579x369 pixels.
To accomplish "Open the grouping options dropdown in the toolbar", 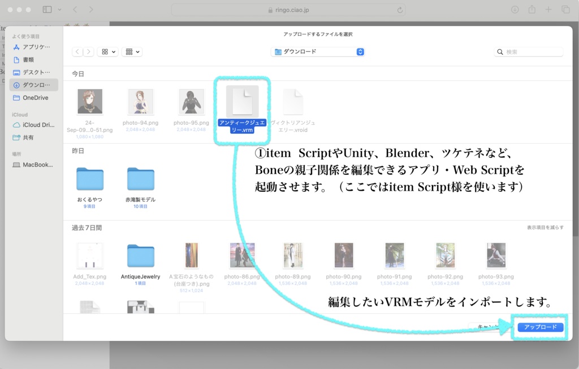I will (x=132, y=51).
